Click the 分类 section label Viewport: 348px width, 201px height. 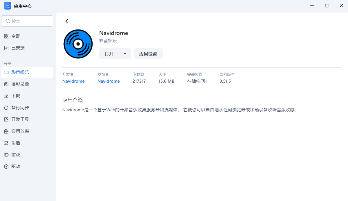pos(8,64)
